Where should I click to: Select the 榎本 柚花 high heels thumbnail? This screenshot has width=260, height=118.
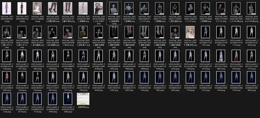pyautogui.click(x=68, y=8)
